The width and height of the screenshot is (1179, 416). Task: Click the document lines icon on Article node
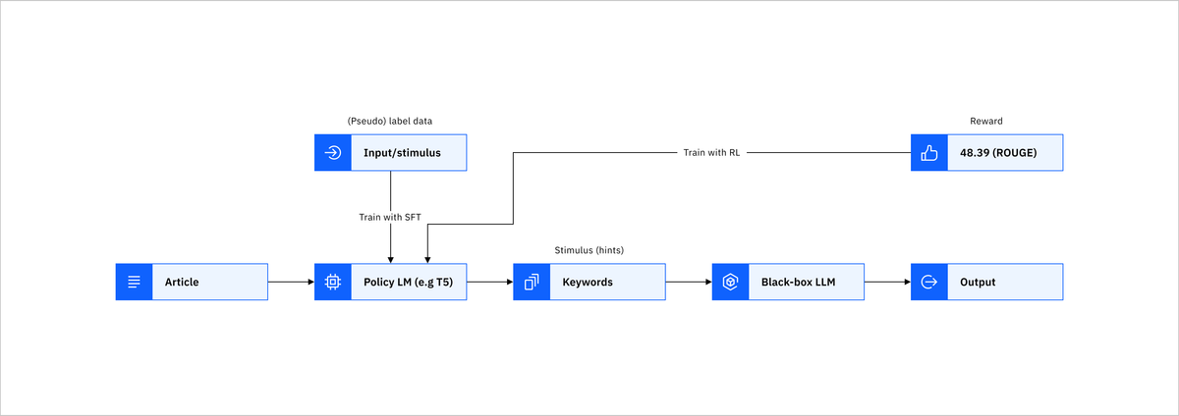pyautogui.click(x=135, y=282)
